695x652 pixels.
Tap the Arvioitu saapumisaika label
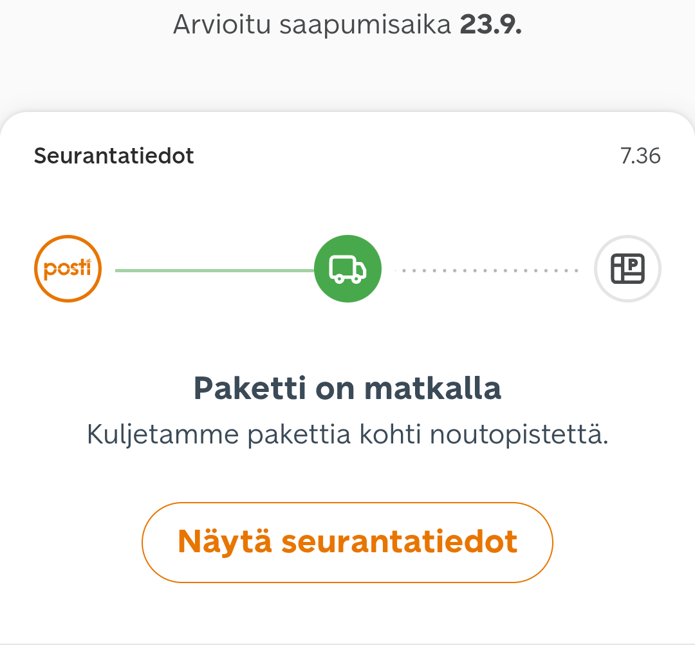(x=311, y=24)
